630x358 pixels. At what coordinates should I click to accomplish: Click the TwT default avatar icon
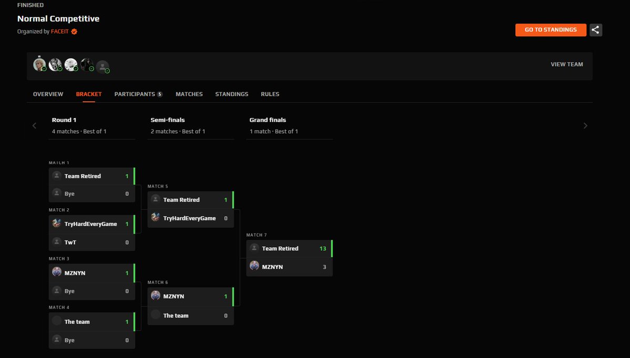pyautogui.click(x=57, y=241)
